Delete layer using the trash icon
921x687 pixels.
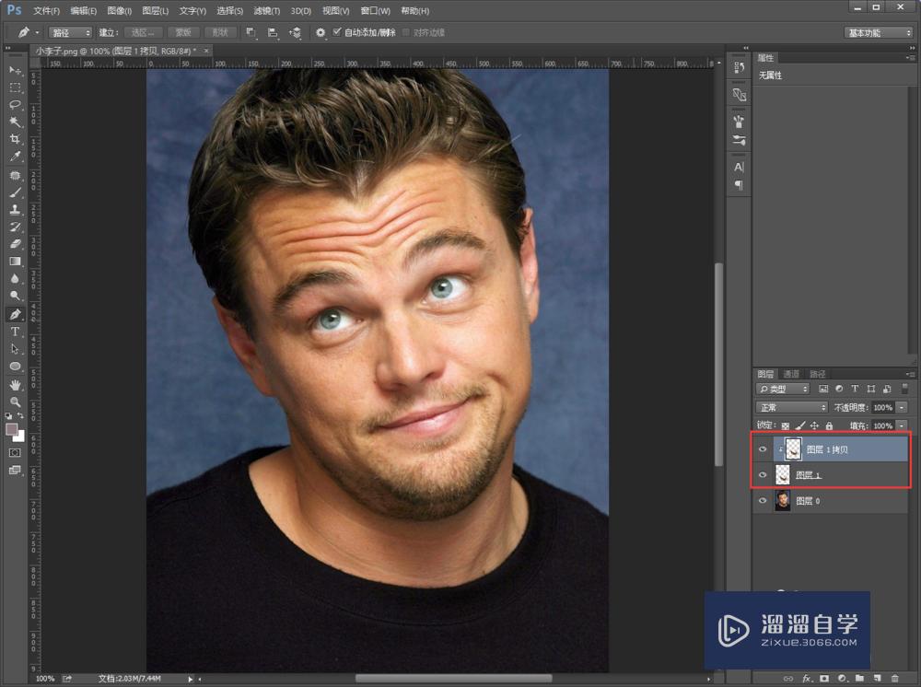point(894,679)
